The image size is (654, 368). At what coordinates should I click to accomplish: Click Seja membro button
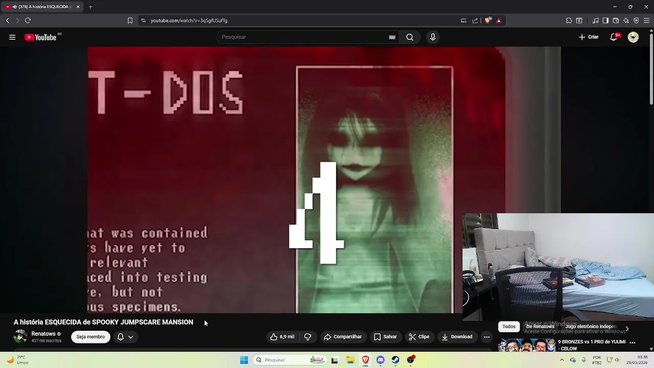pos(90,337)
